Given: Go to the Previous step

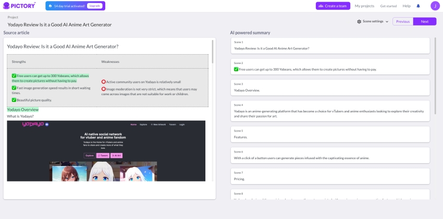Looking at the screenshot, I should point(403,21).
